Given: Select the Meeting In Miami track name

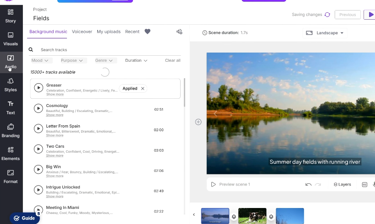Looking at the screenshot, I should pyautogui.click(x=62, y=208).
